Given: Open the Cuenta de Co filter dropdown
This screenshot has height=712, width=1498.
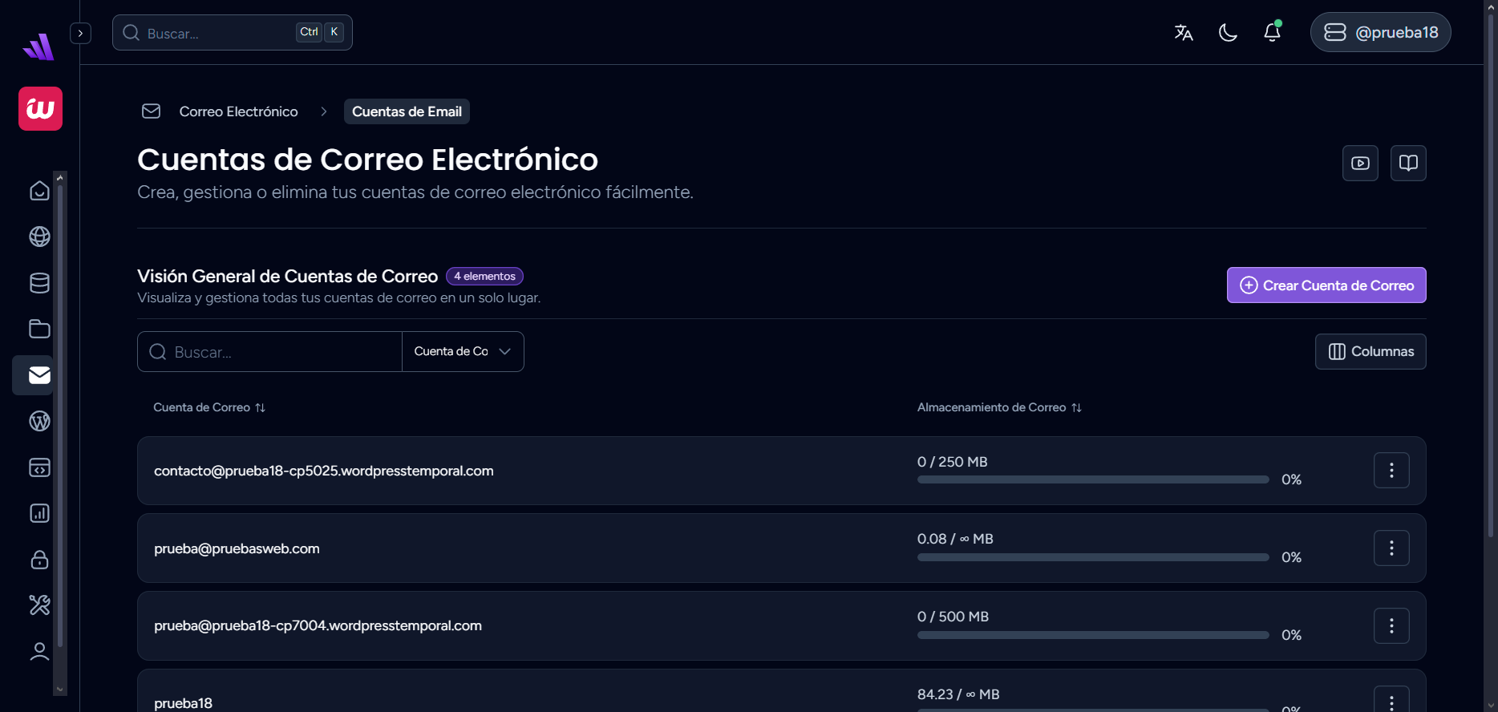Looking at the screenshot, I should [463, 351].
